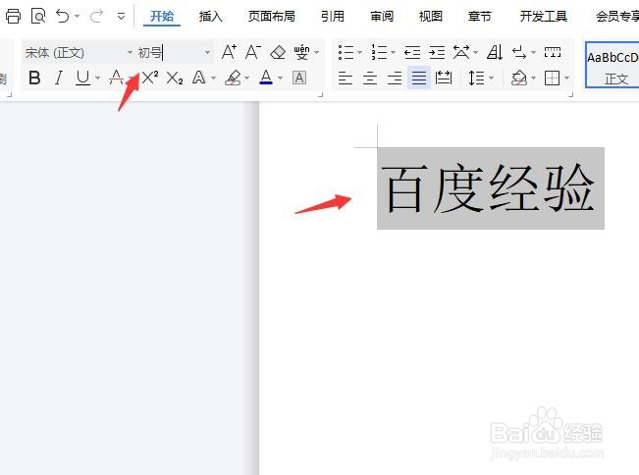
Task: Go to the 视图 tab
Action: click(431, 17)
